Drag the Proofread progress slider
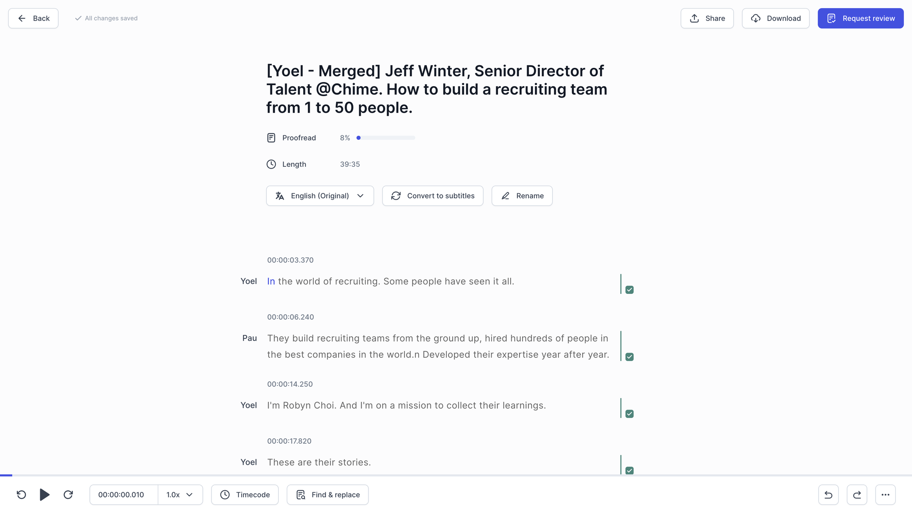 click(x=358, y=138)
